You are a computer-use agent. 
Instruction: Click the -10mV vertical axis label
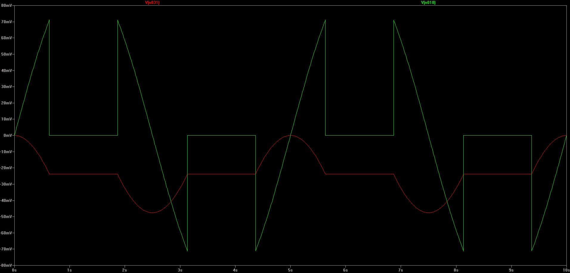pos(6,152)
